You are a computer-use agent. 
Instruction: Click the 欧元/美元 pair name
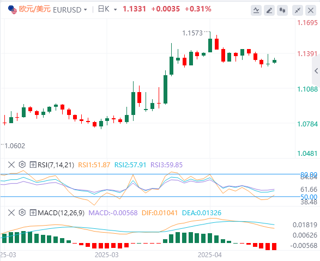(35, 9)
